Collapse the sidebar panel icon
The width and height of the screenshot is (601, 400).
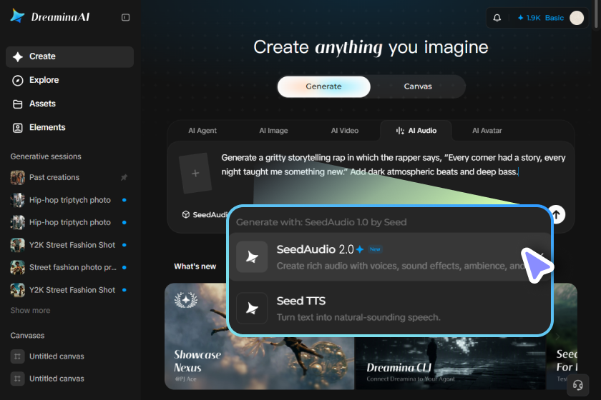tap(125, 17)
